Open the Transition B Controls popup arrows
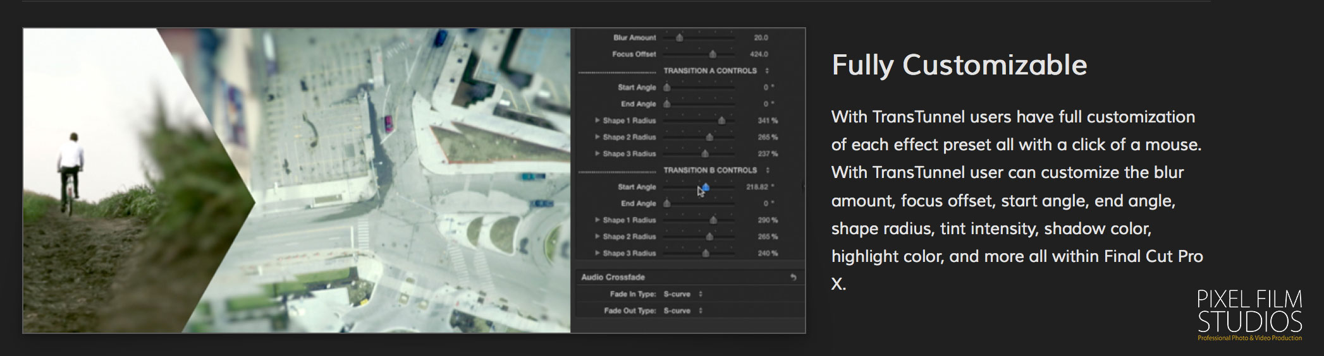Screen dimensions: 1324x356 (x=768, y=170)
